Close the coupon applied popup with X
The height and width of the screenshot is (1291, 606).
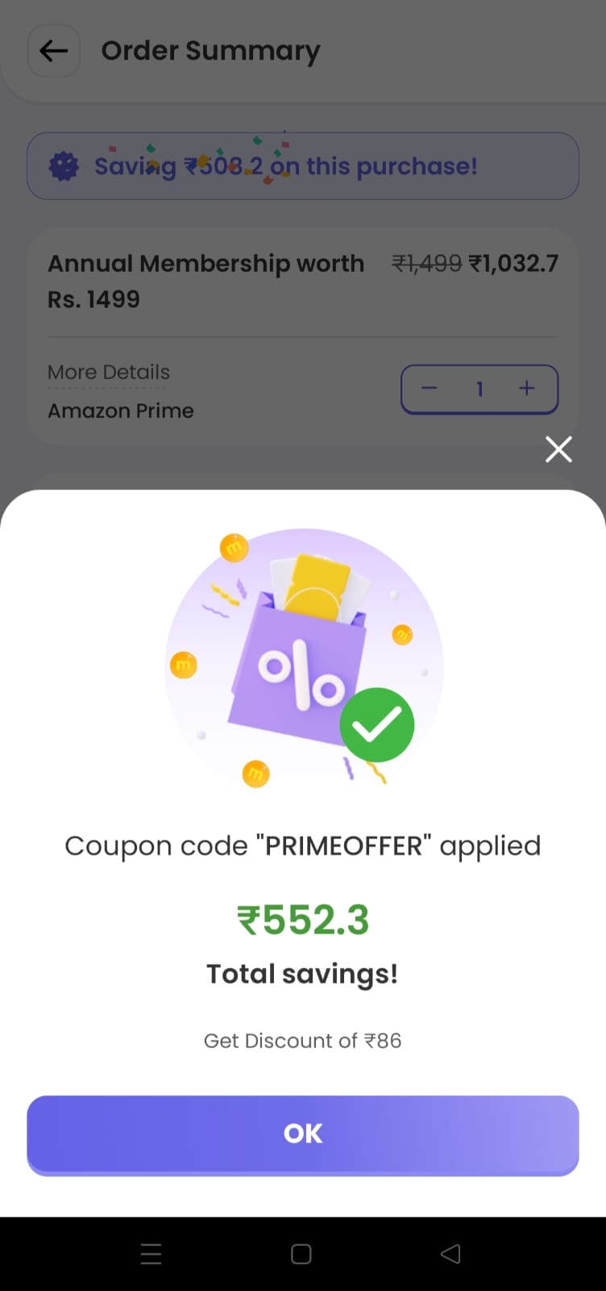pos(558,449)
